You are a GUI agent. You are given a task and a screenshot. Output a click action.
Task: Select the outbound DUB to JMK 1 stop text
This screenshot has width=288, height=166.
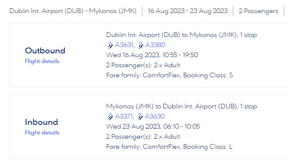pos(181,35)
